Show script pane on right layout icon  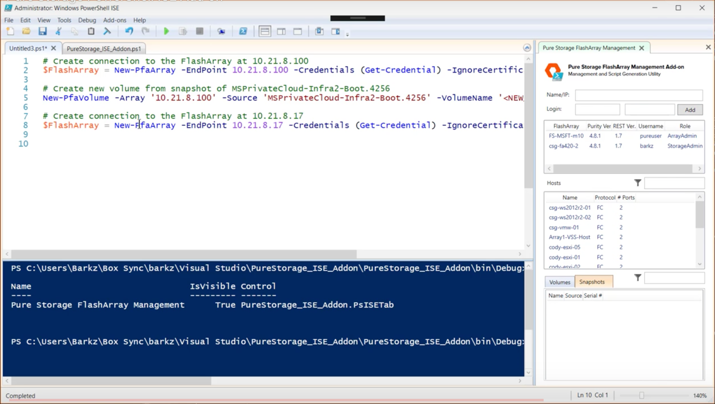[x=281, y=31]
